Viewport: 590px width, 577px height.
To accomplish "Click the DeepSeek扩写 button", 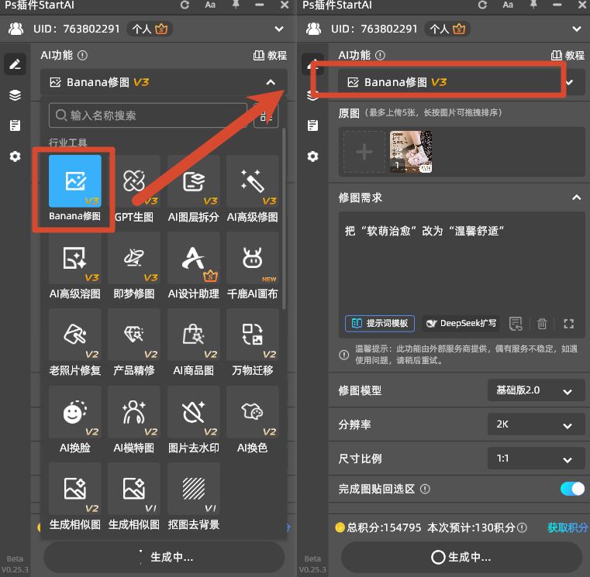I will pyautogui.click(x=461, y=324).
